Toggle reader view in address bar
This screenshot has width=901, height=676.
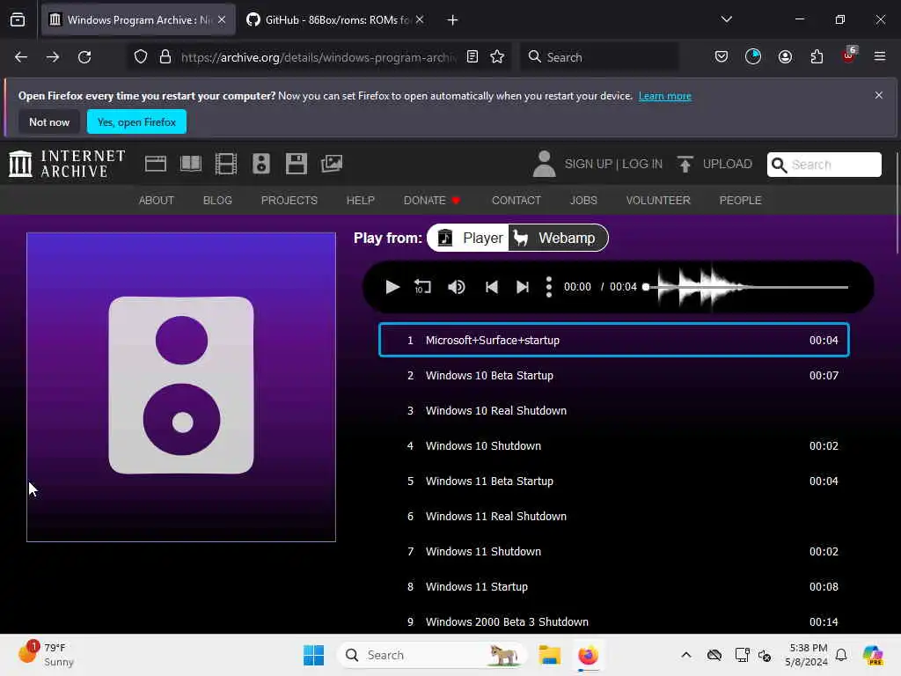[x=472, y=56]
